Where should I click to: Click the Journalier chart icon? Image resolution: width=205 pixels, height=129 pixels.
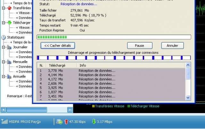click(x=9, y=47)
